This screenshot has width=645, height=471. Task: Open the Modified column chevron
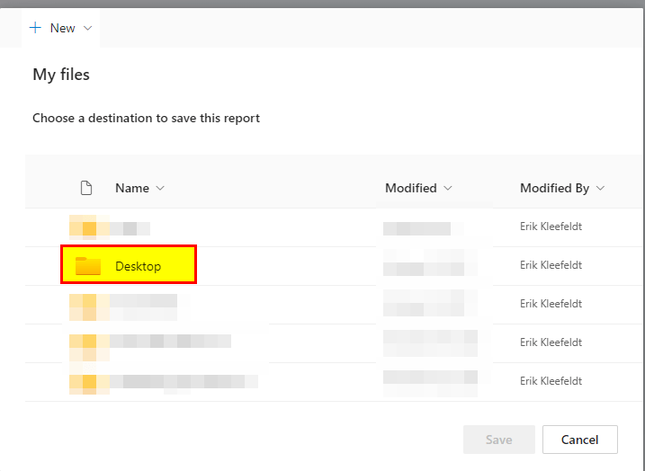[x=448, y=188]
